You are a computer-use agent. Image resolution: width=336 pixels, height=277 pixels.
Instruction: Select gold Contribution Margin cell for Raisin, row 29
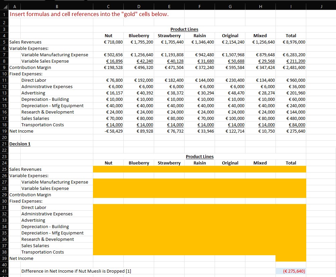click(x=200, y=195)
